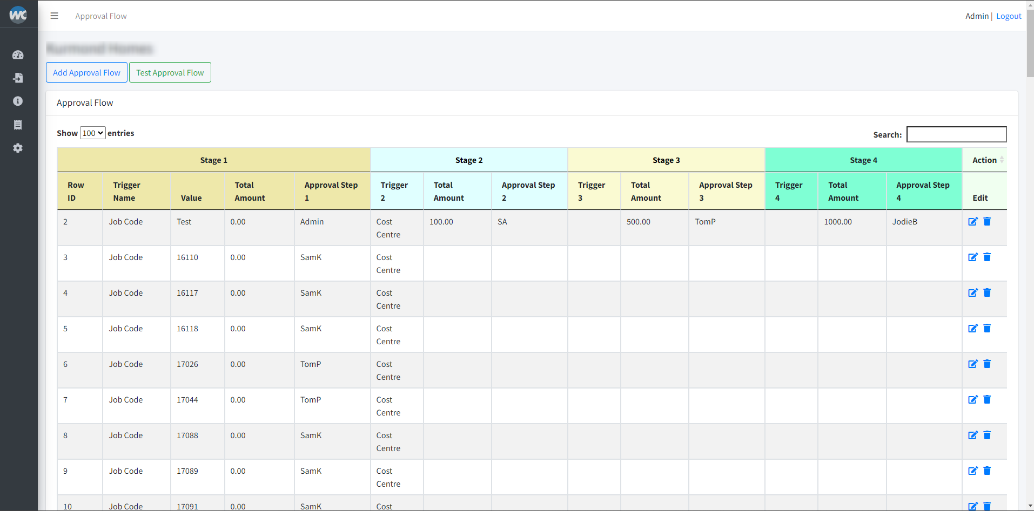Open the info circle icon in sidebar
1034x511 pixels.
point(18,101)
